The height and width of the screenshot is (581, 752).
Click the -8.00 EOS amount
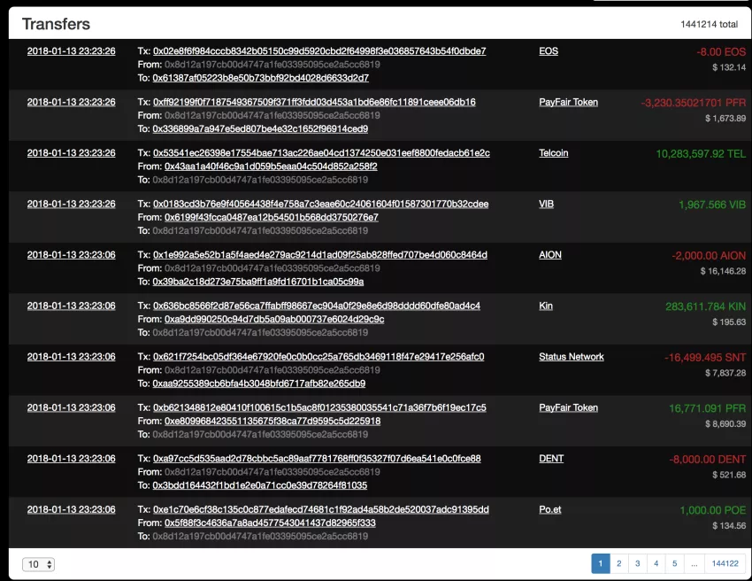pos(721,52)
